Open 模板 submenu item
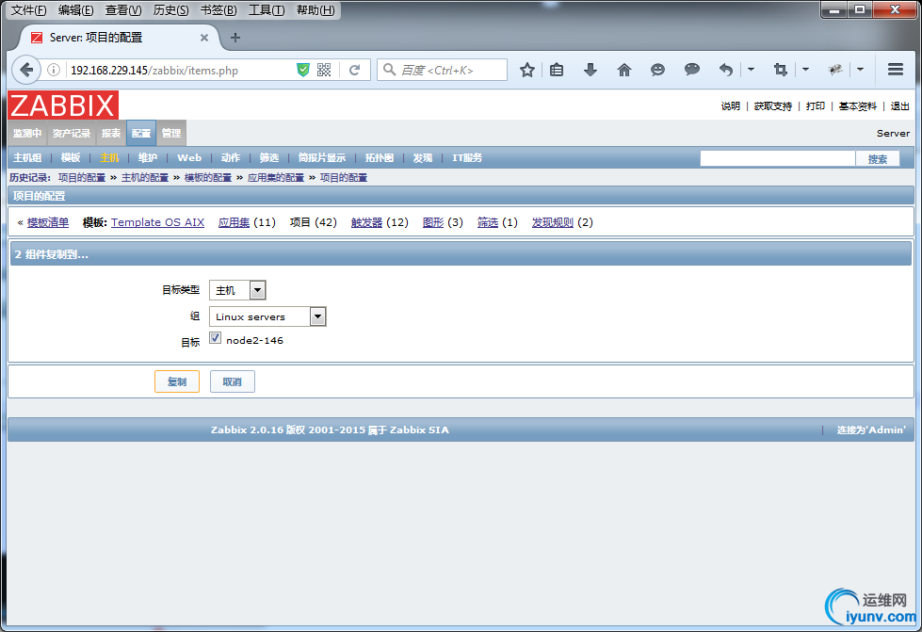This screenshot has height=632, width=922. (x=71, y=157)
